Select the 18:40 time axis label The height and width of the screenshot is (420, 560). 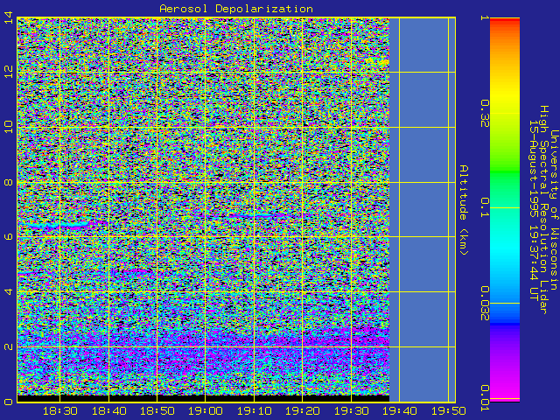pos(108,411)
